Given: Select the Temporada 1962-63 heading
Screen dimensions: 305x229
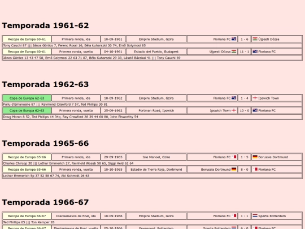Looking at the screenshot, I should point(45,84).
